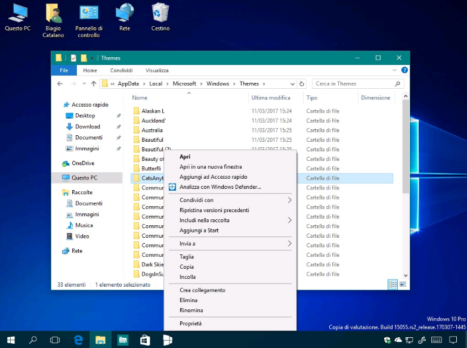The width and height of the screenshot is (467, 348).
Task: Choose Analizza con Windows Defender
Action: (220, 187)
